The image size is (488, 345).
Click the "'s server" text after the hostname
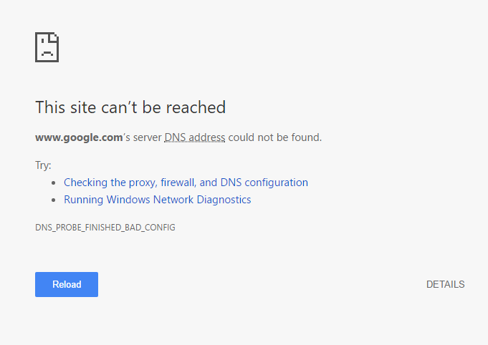142,137
